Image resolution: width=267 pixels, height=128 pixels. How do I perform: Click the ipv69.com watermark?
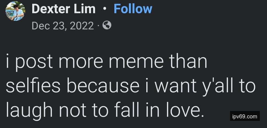(245, 116)
